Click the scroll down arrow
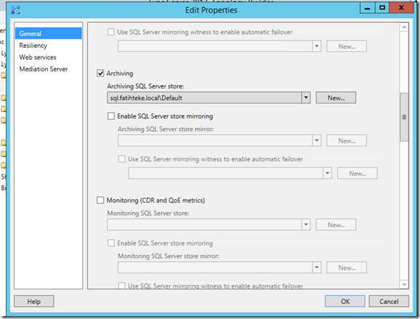 pos(404,284)
